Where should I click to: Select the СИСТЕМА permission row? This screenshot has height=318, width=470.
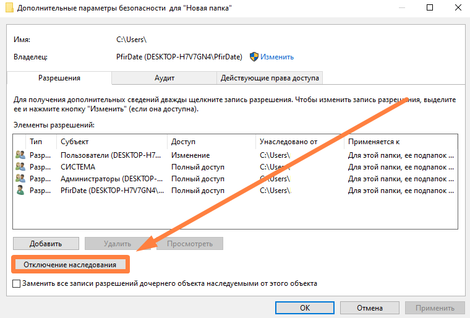point(186,167)
